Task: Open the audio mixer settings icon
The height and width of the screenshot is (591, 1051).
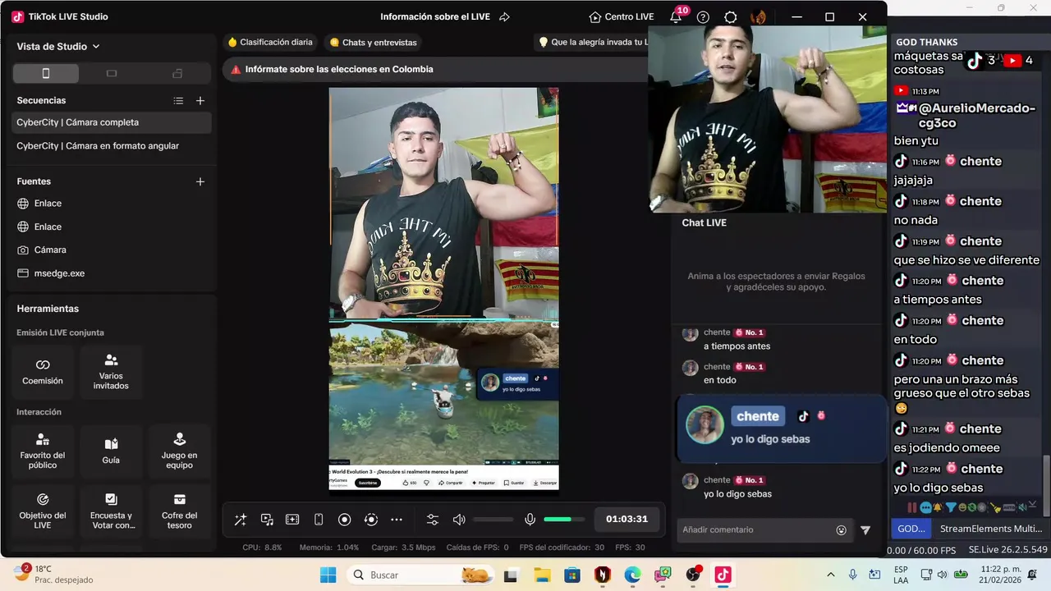Action: [433, 520]
